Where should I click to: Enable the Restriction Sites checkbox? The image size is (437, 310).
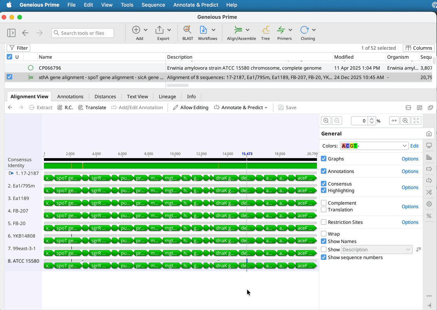tap(324, 222)
